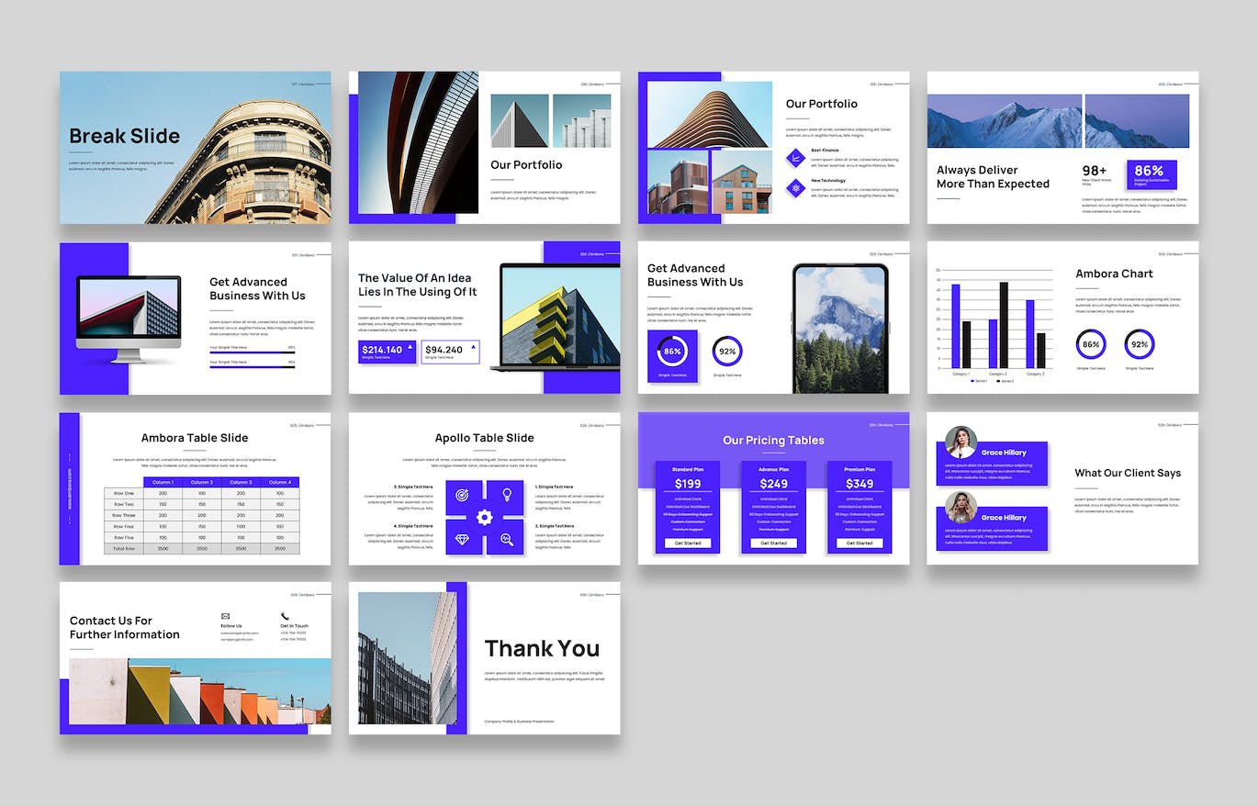The width and height of the screenshot is (1258, 806).
Task: Click the New Technology label
Action: click(828, 181)
